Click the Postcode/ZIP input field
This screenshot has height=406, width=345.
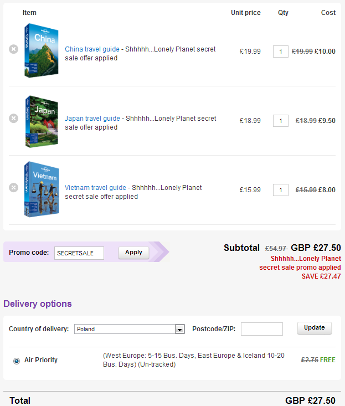coord(261,329)
